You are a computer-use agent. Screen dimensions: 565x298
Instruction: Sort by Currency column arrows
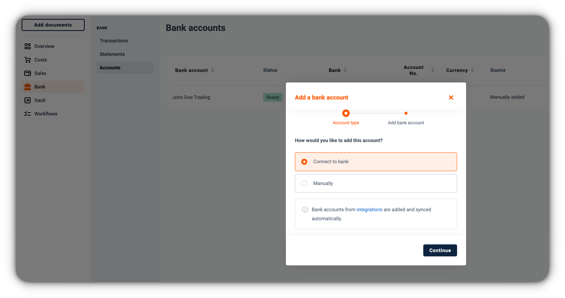[472, 70]
